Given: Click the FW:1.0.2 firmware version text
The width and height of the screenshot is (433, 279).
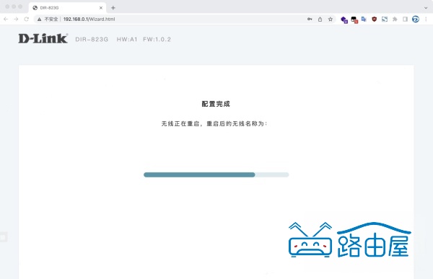Looking at the screenshot, I should tap(157, 39).
